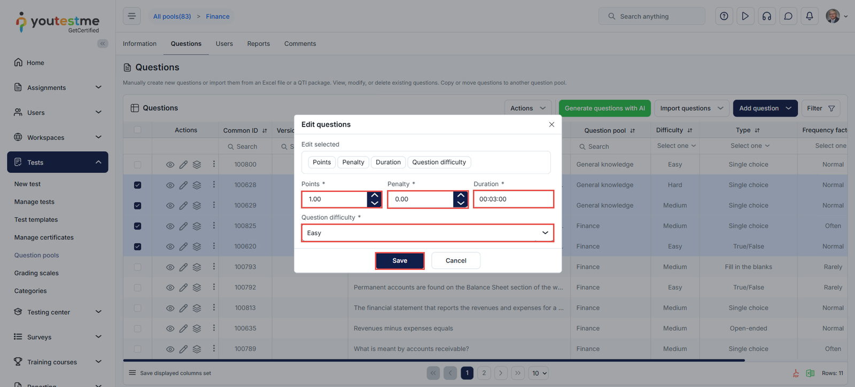Open the Add question dropdown
This screenshot has width=855, height=387.
(x=765, y=108)
